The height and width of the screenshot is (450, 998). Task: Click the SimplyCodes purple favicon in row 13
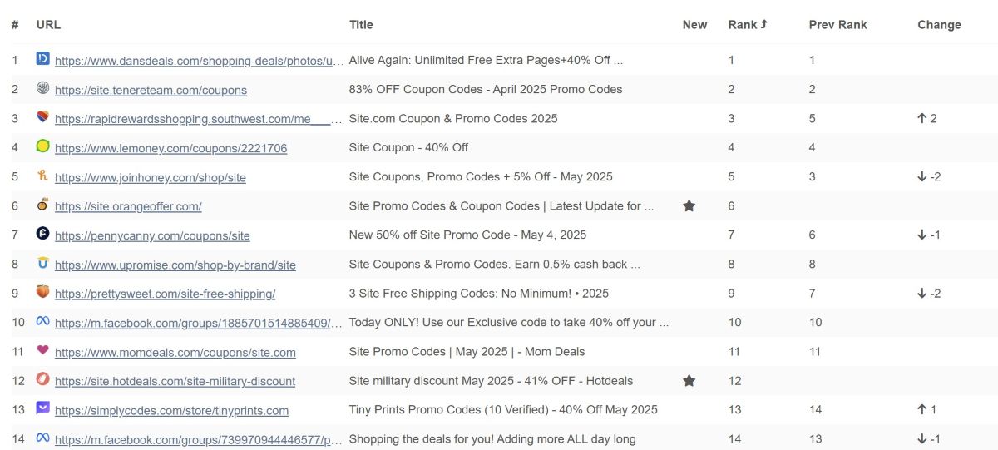coord(43,408)
